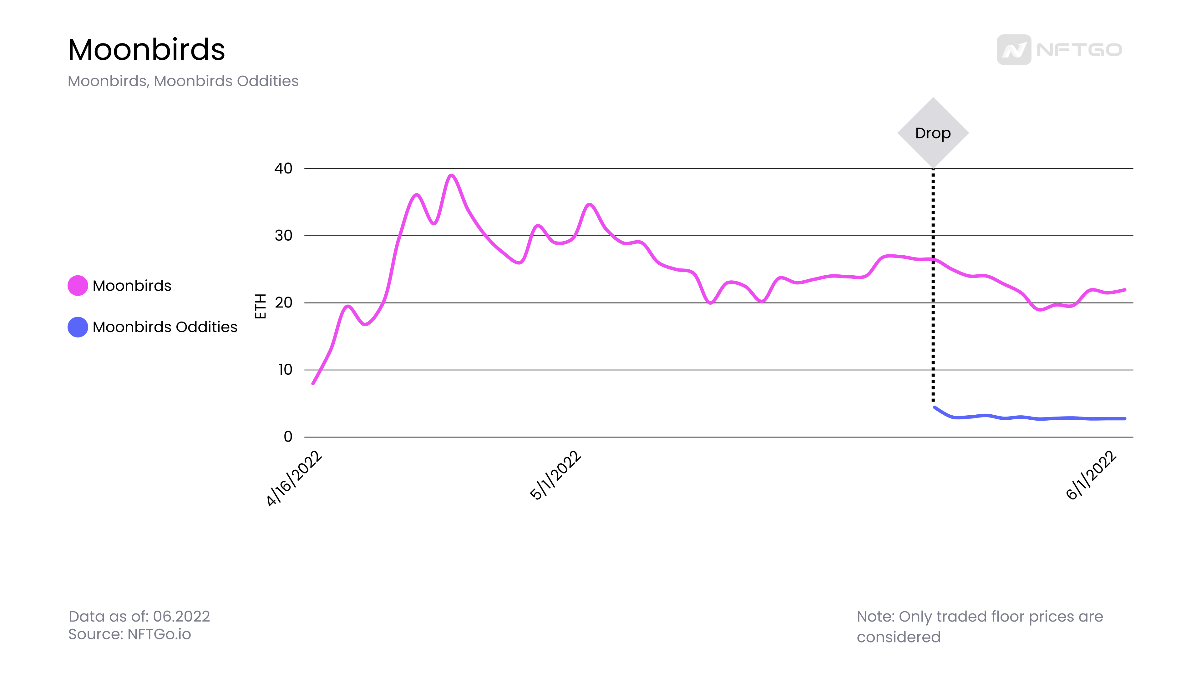Click the 4/16/2022 x-axis date label
This screenshot has height=675, width=1201.
(x=294, y=478)
